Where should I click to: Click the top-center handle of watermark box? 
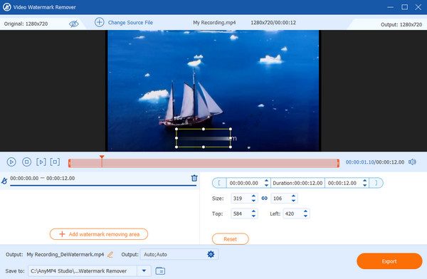pos(204,129)
